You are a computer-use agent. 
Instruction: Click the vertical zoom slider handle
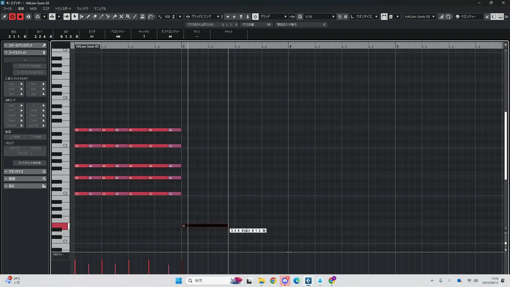point(505,243)
